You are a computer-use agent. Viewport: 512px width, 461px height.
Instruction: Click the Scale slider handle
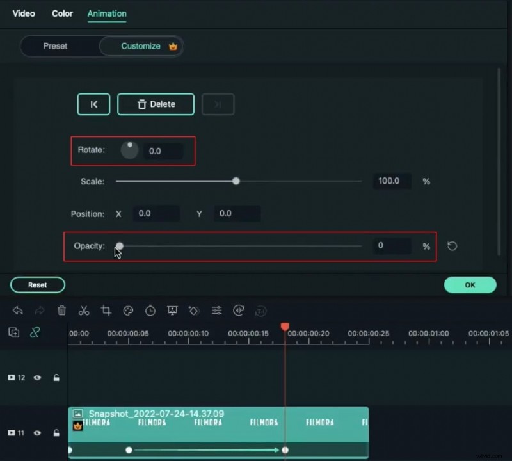click(x=236, y=181)
